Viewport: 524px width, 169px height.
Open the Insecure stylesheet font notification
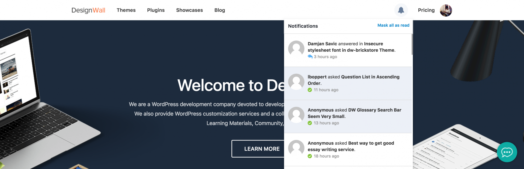352,47
